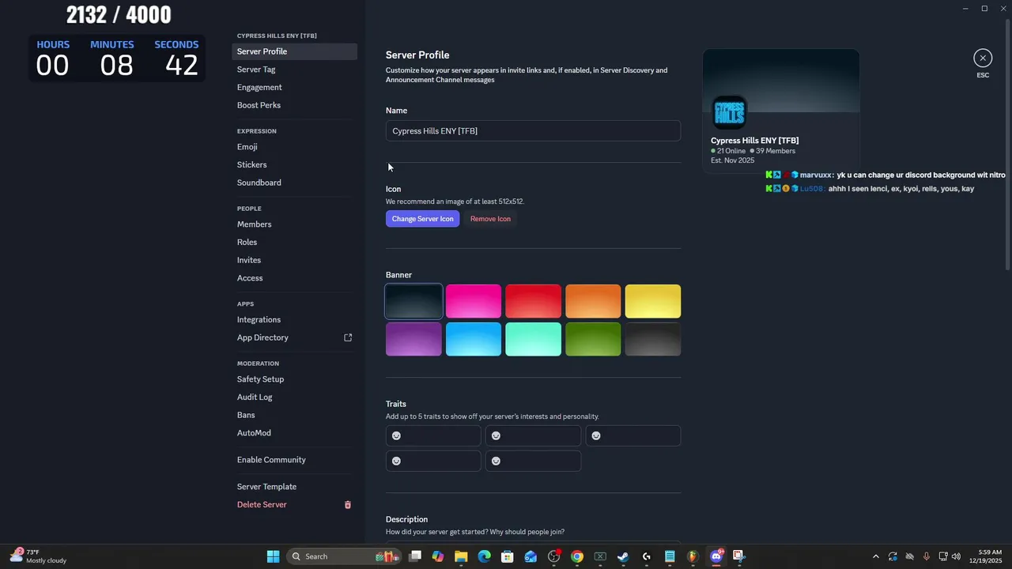Launch Copilot from taskbar
The image size is (1012, 569).
438,556
